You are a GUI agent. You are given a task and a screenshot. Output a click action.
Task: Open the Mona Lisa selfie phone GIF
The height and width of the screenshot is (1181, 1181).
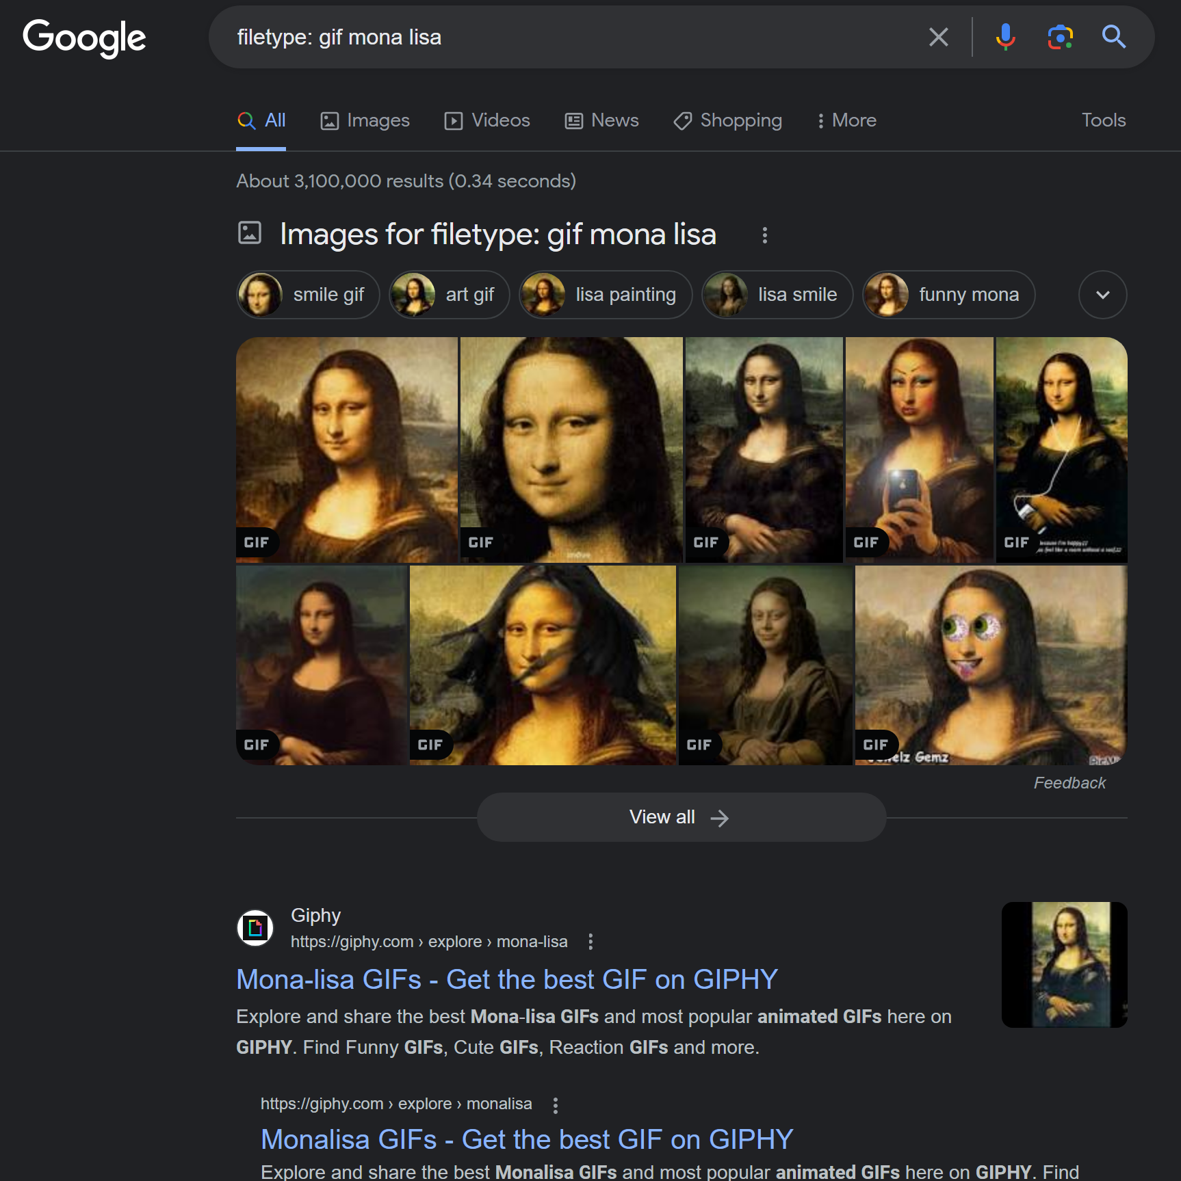coord(919,450)
